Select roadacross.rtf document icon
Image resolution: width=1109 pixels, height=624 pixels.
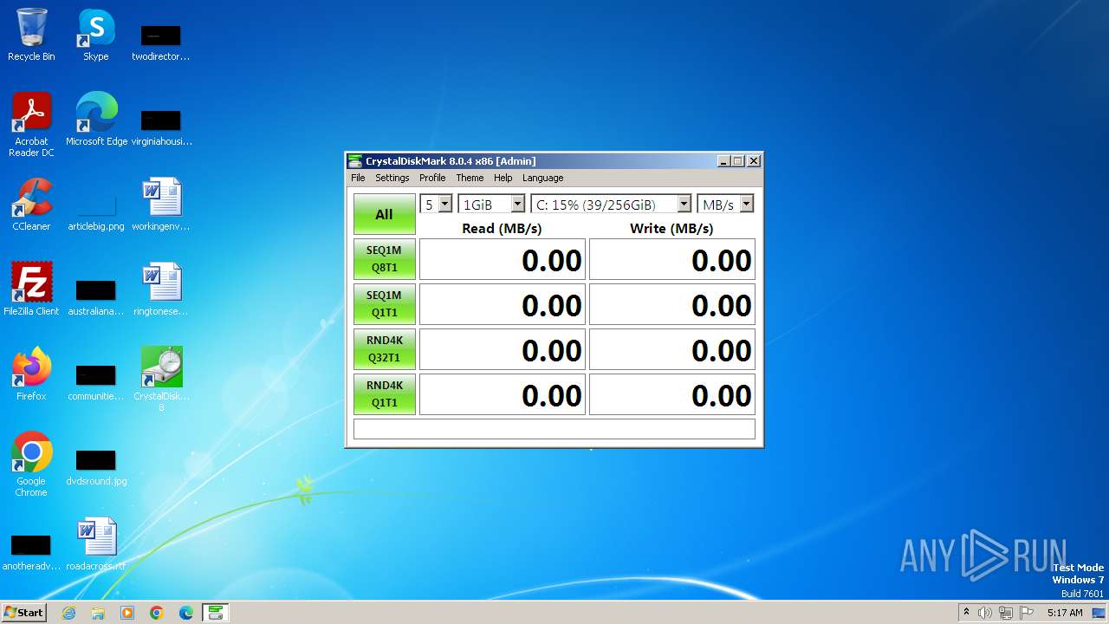click(x=96, y=544)
